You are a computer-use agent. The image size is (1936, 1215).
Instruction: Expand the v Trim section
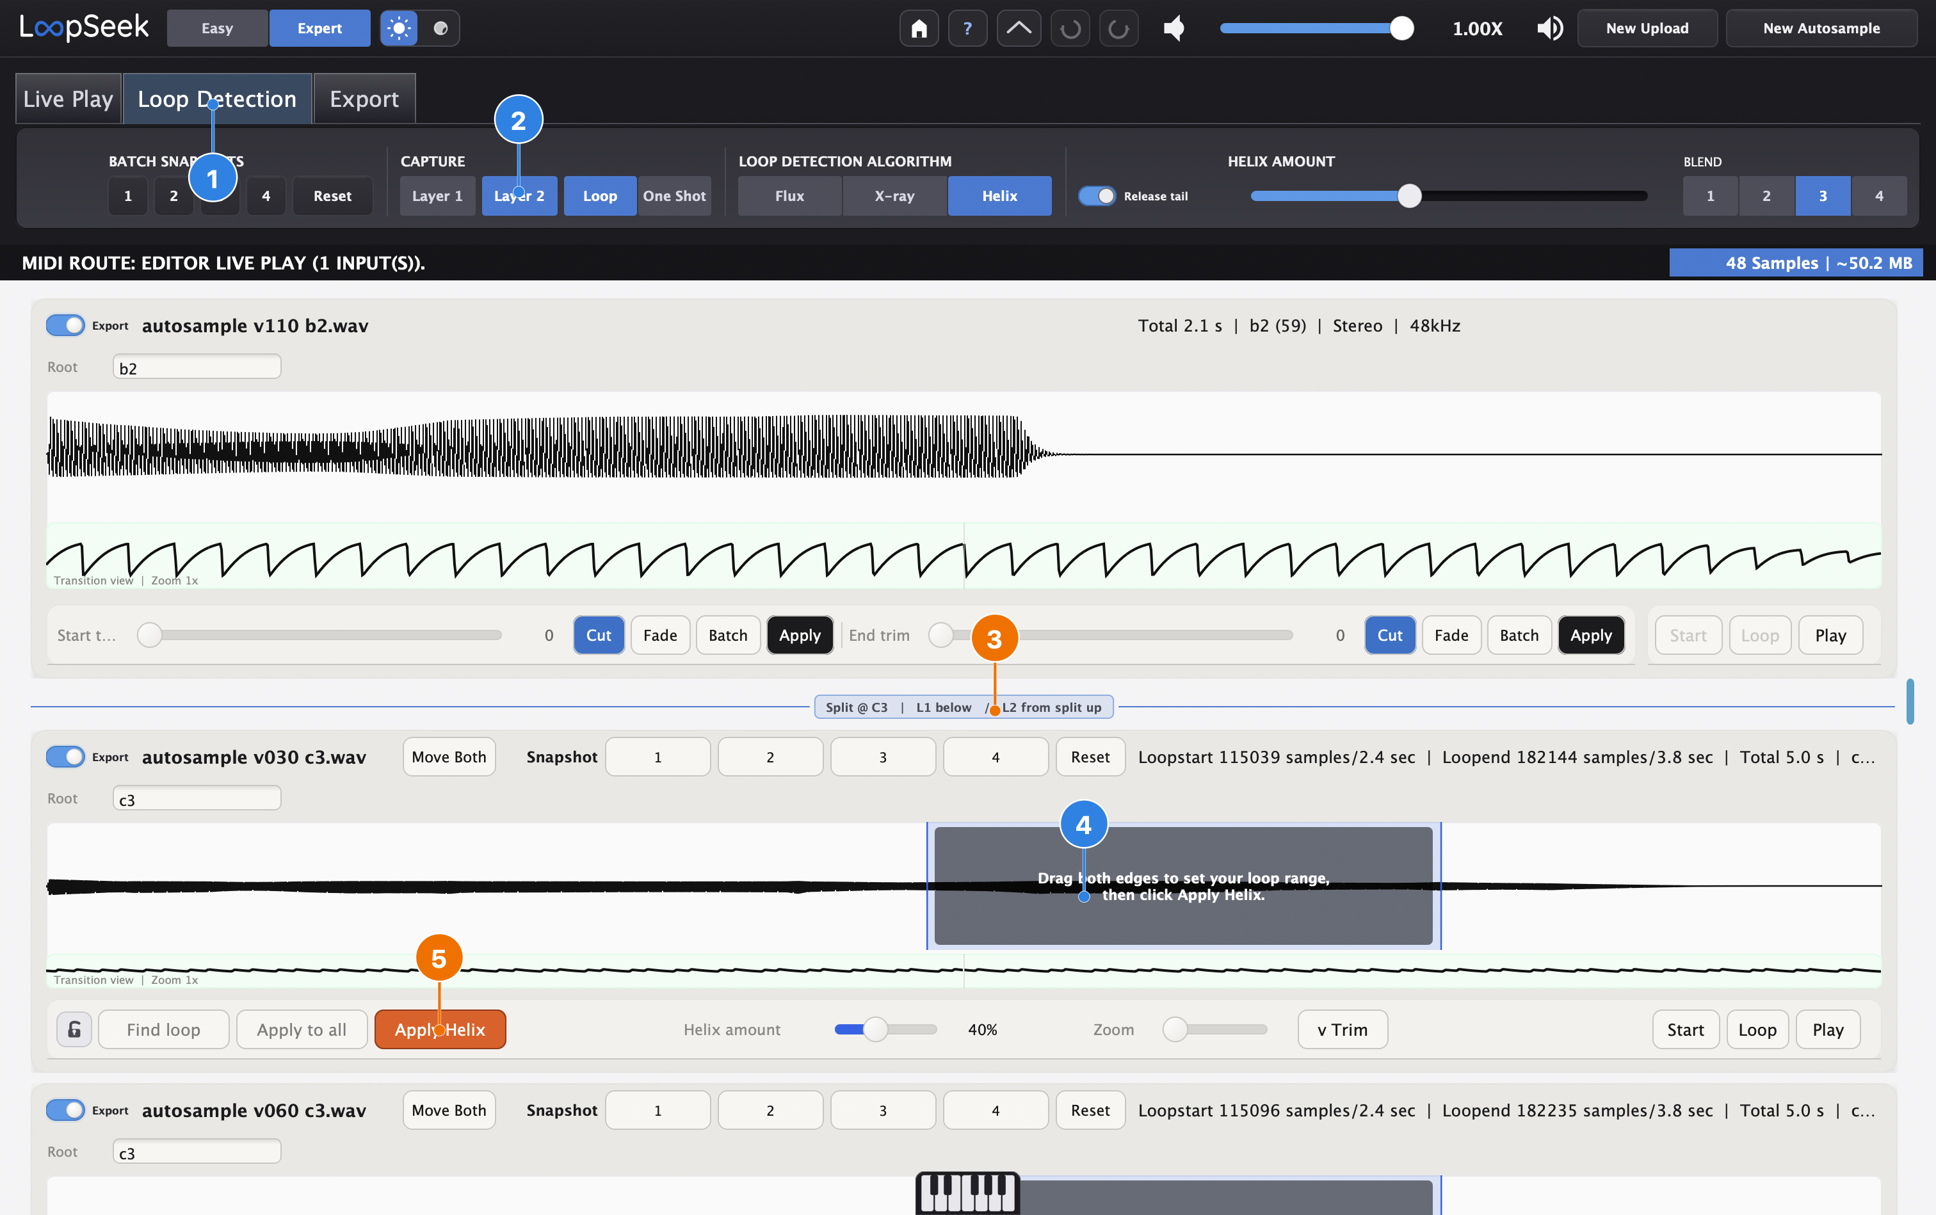tap(1342, 1029)
